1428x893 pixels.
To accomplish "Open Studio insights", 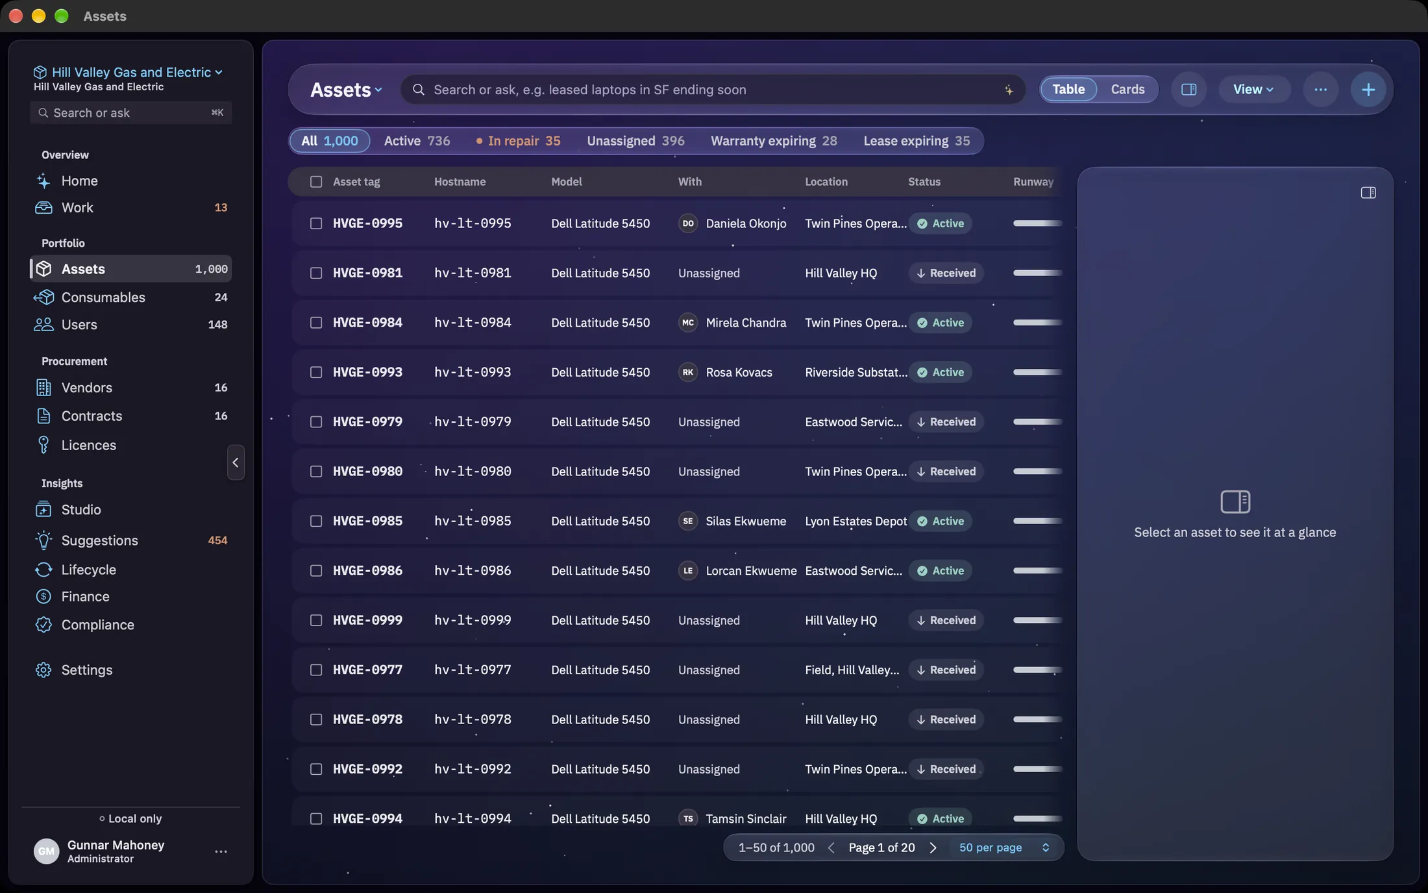I will click(x=130, y=510).
